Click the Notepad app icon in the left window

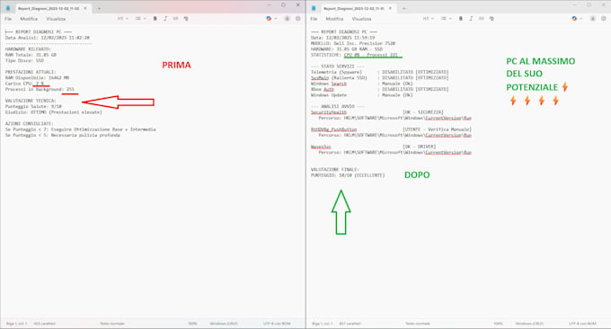click(8, 8)
